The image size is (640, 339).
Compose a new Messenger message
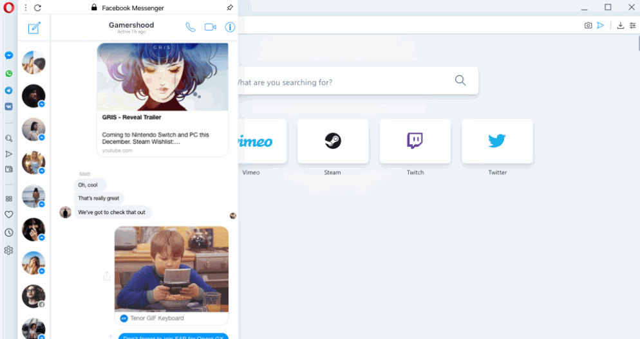(34, 28)
